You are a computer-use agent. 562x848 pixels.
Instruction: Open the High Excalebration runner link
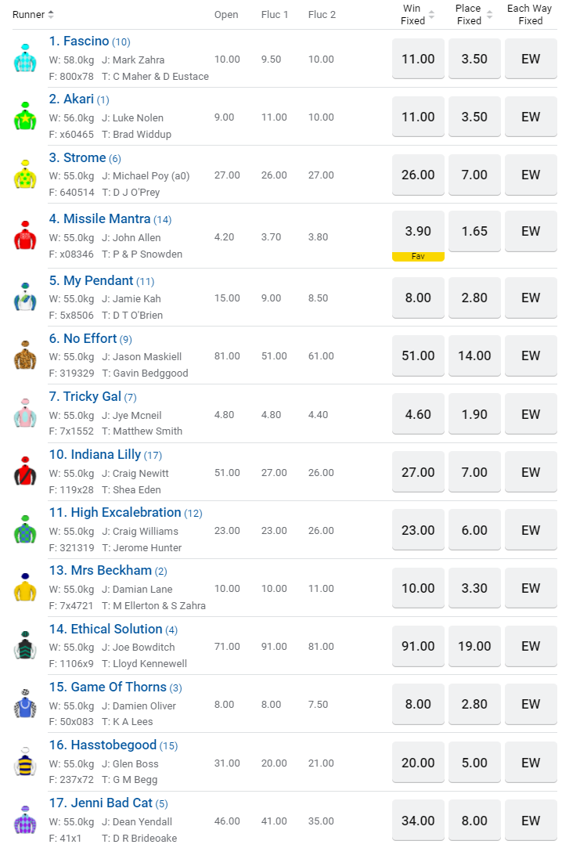[x=125, y=513]
